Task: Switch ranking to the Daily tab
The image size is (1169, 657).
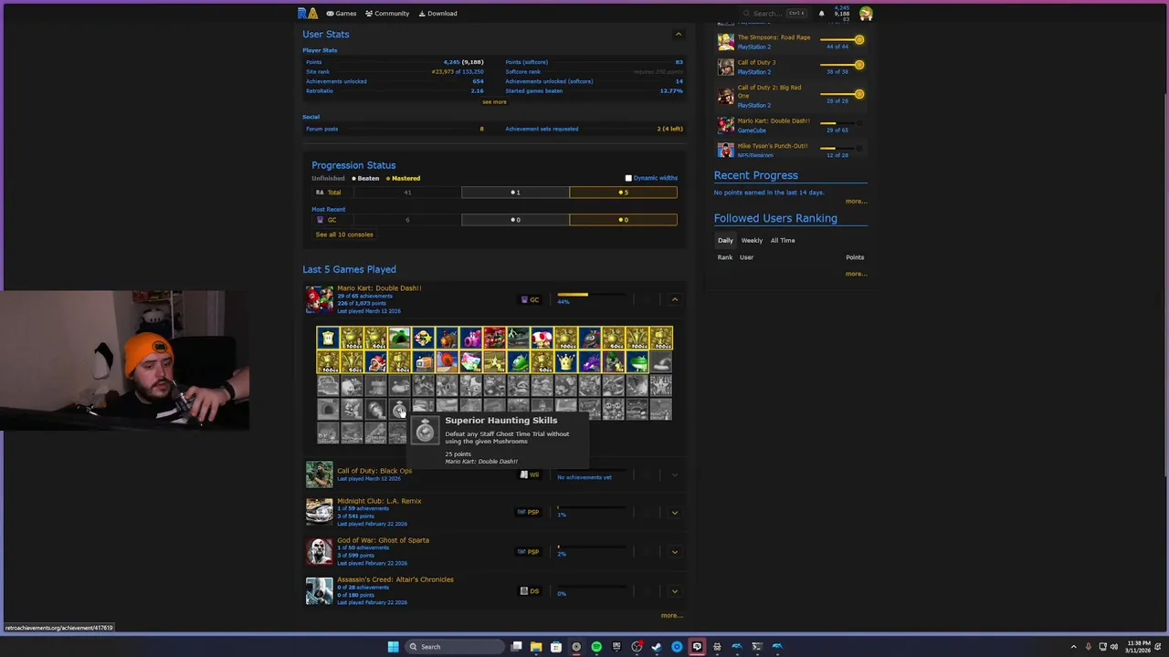Action: 725,240
